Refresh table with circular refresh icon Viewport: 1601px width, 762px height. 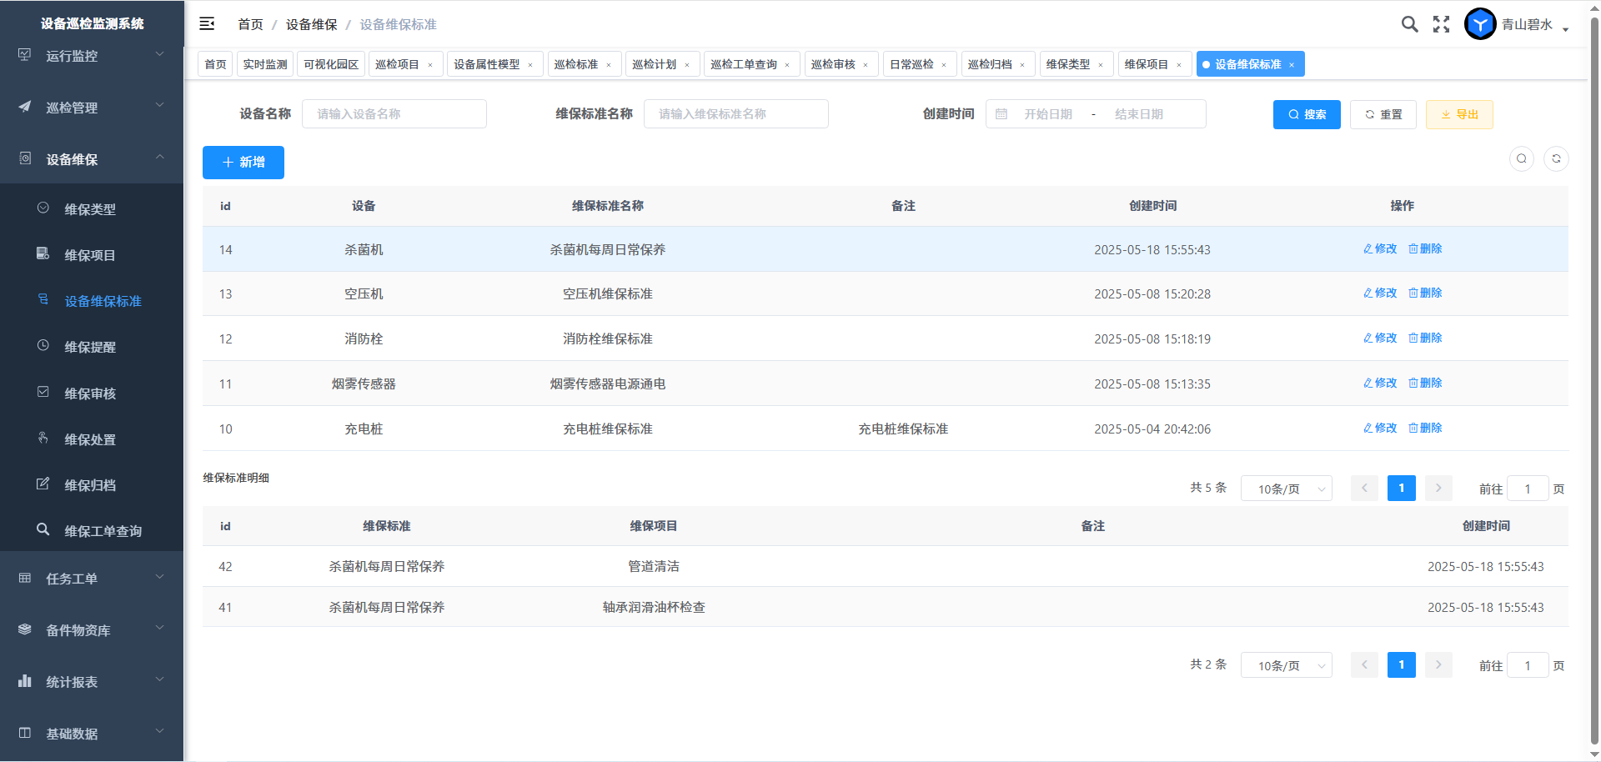click(1556, 158)
